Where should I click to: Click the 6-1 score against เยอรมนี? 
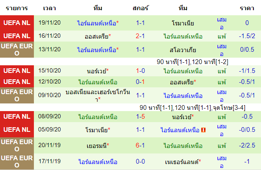pos(140,145)
